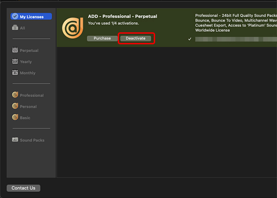This screenshot has height=198, width=277.
Task: Open Sound Packs category label
Action: tap(32, 140)
